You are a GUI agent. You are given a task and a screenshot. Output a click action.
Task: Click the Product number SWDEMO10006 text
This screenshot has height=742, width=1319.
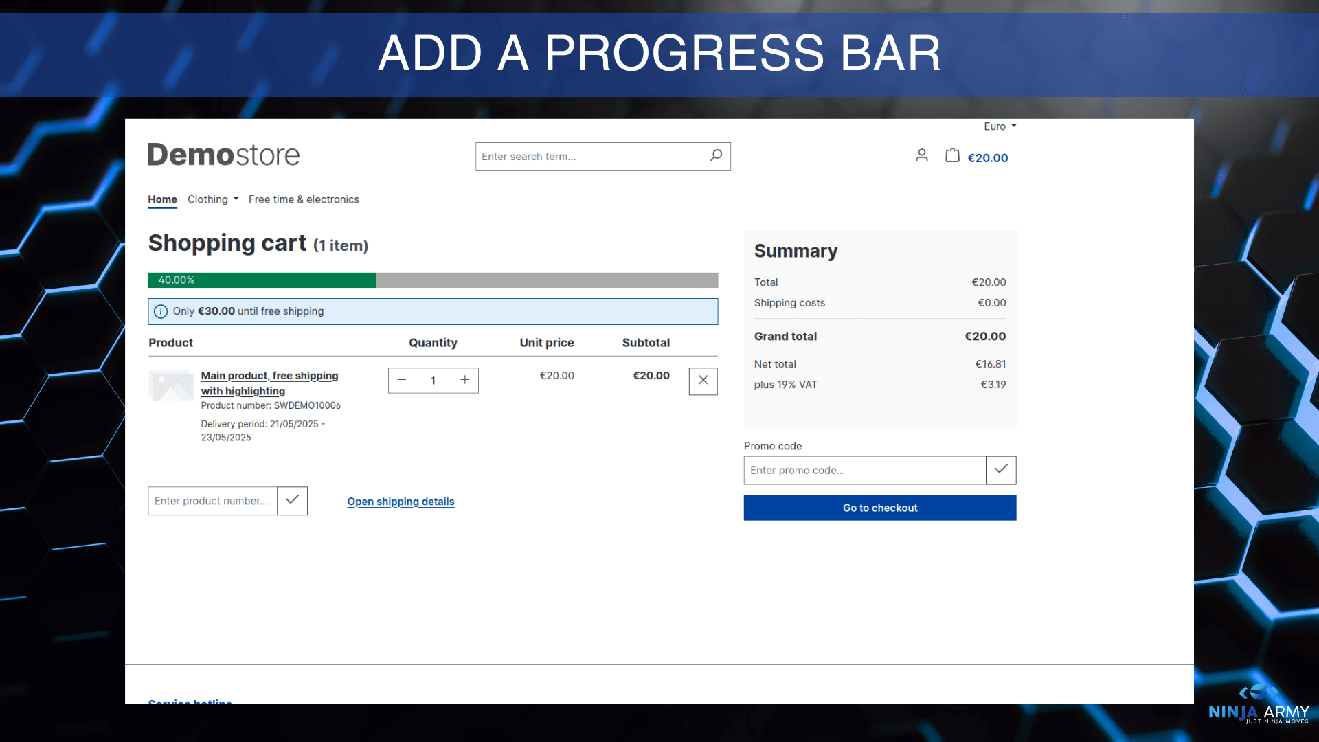coord(271,405)
